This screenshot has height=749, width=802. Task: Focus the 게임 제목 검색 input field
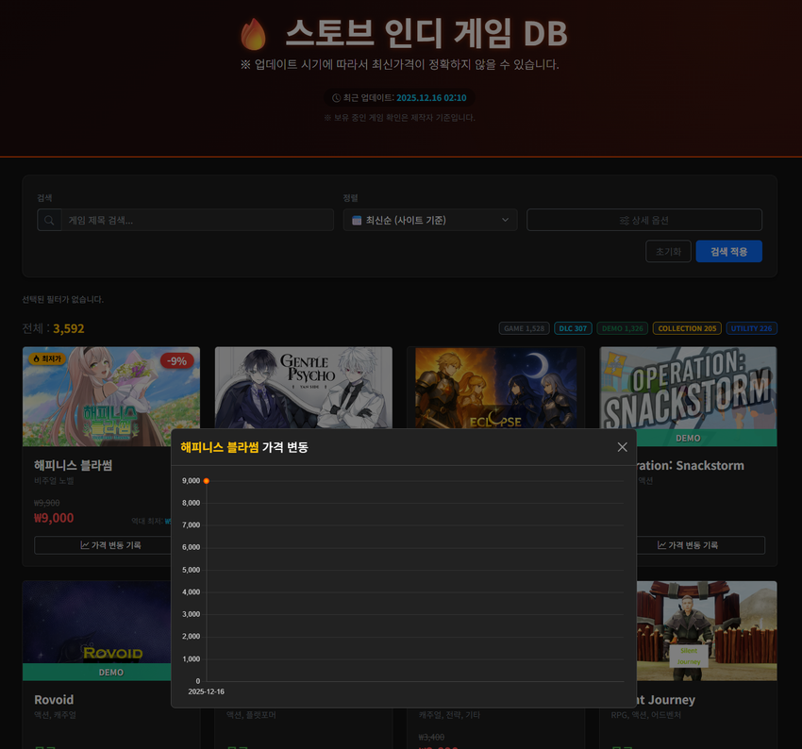pyautogui.click(x=198, y=220)
